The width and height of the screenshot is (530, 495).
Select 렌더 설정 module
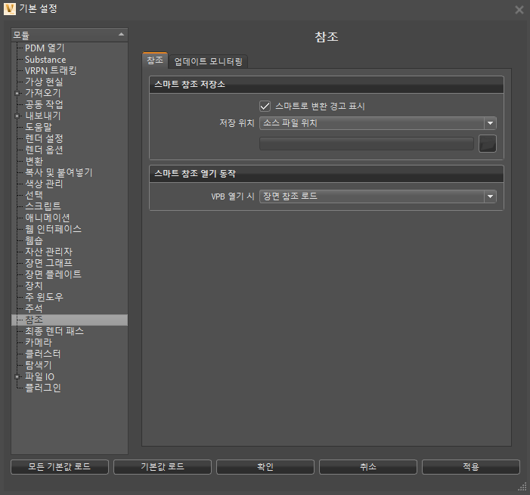(44, 138)
